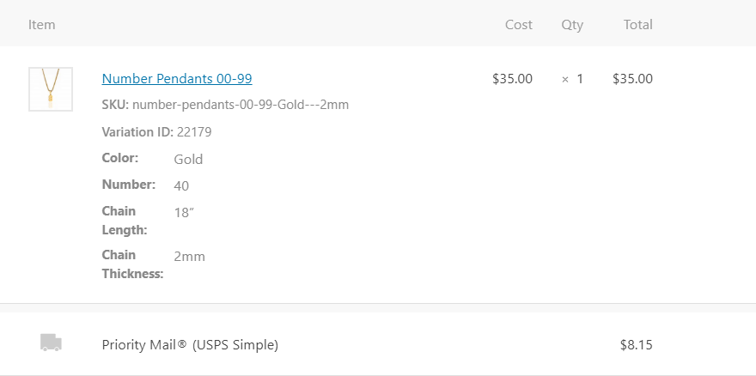Click the Total column header
The width and height of the screenshot is (756, 376).
[x=637, y=25]
